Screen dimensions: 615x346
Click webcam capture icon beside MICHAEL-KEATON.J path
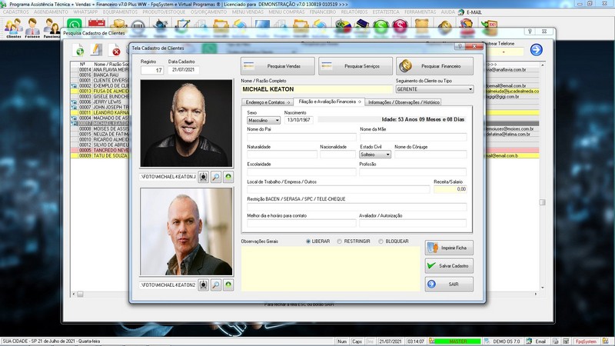click(x=203, y=177)
